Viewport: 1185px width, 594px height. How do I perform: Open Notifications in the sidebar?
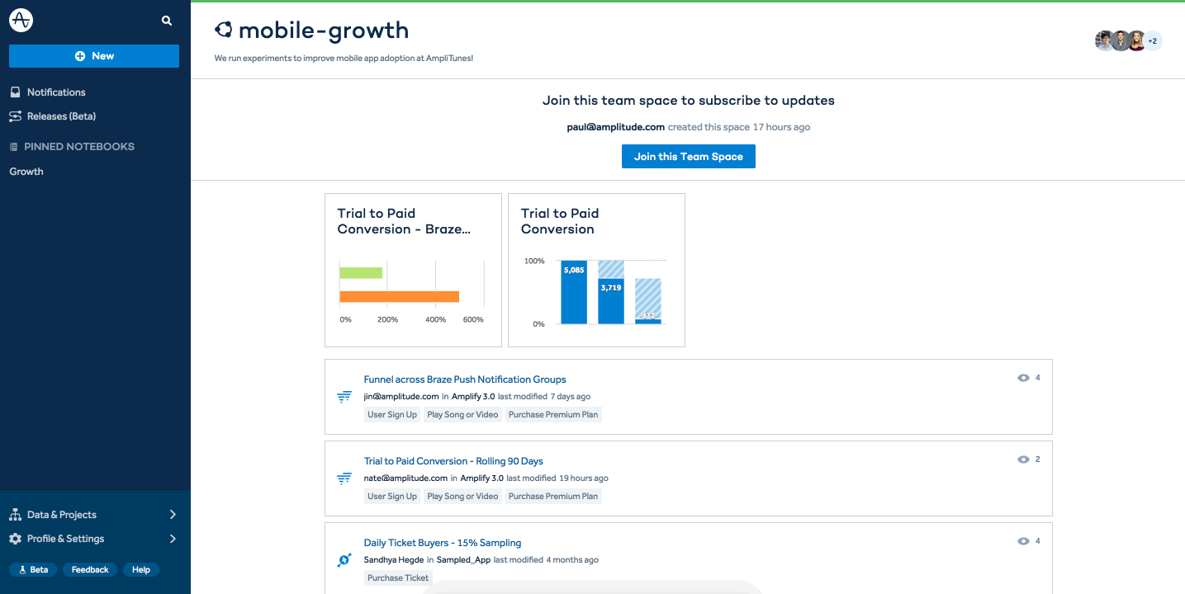(55, 92)
